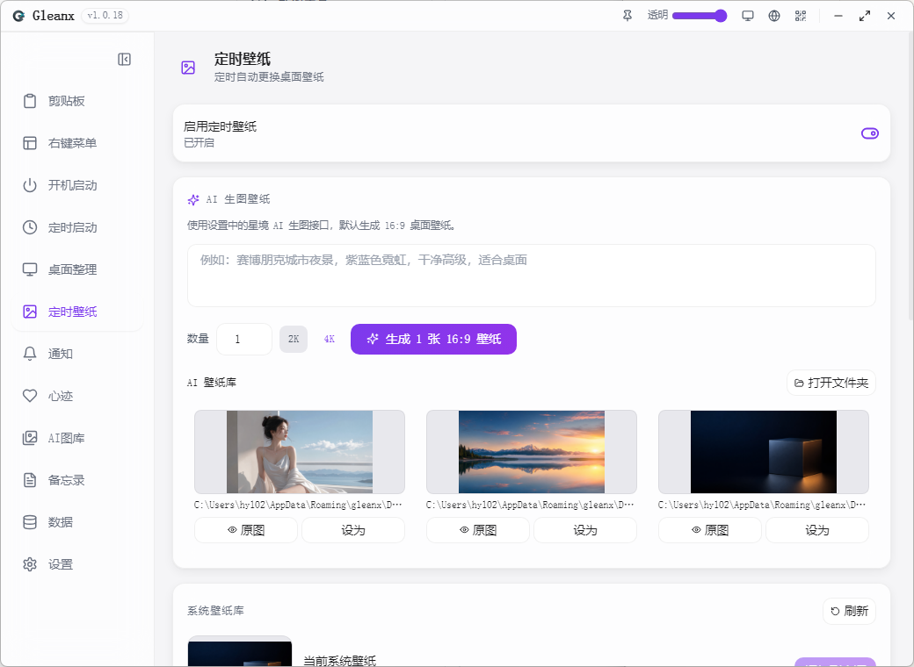Click the pin window icon
Screen dimensions: 914x667
[627, 16]
